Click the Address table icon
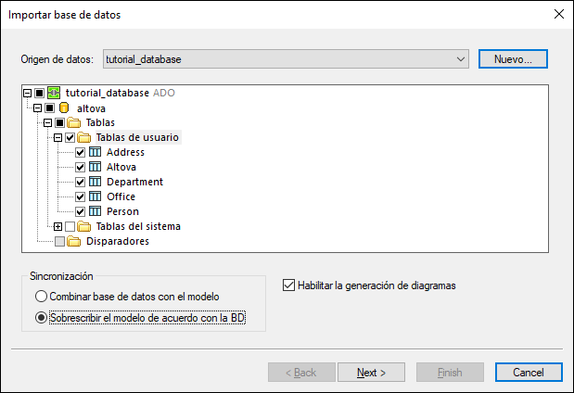 (95, 152)
